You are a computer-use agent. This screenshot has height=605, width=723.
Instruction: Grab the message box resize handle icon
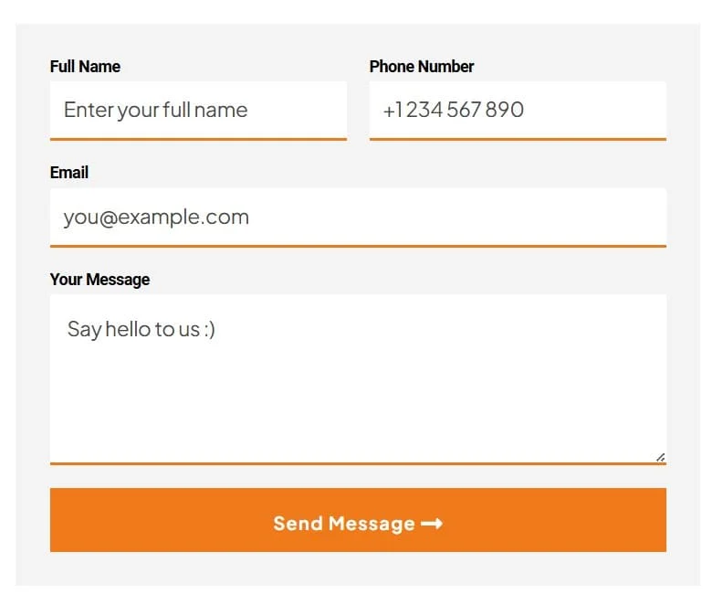[660, 457]
